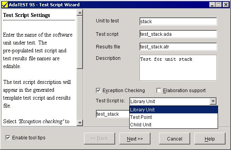
Task: Enable the Elaboration support checkbox
Action: pos(159,91)
